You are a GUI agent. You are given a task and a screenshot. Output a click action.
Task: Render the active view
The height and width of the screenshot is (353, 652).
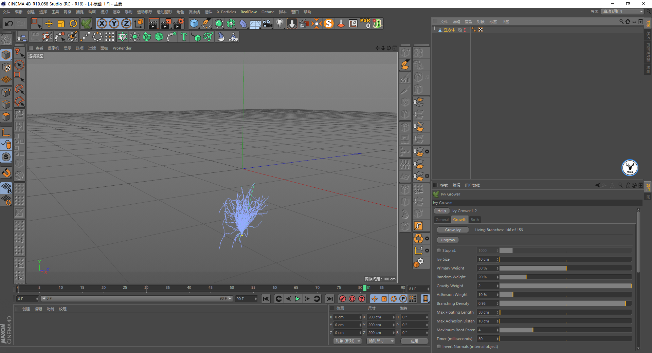[x=153, y=23]
